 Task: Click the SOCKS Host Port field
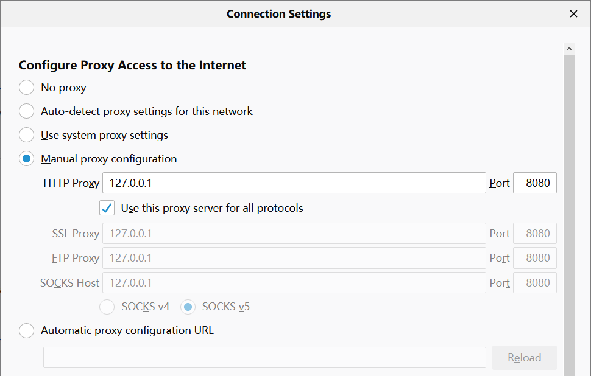tap(535, 283)
